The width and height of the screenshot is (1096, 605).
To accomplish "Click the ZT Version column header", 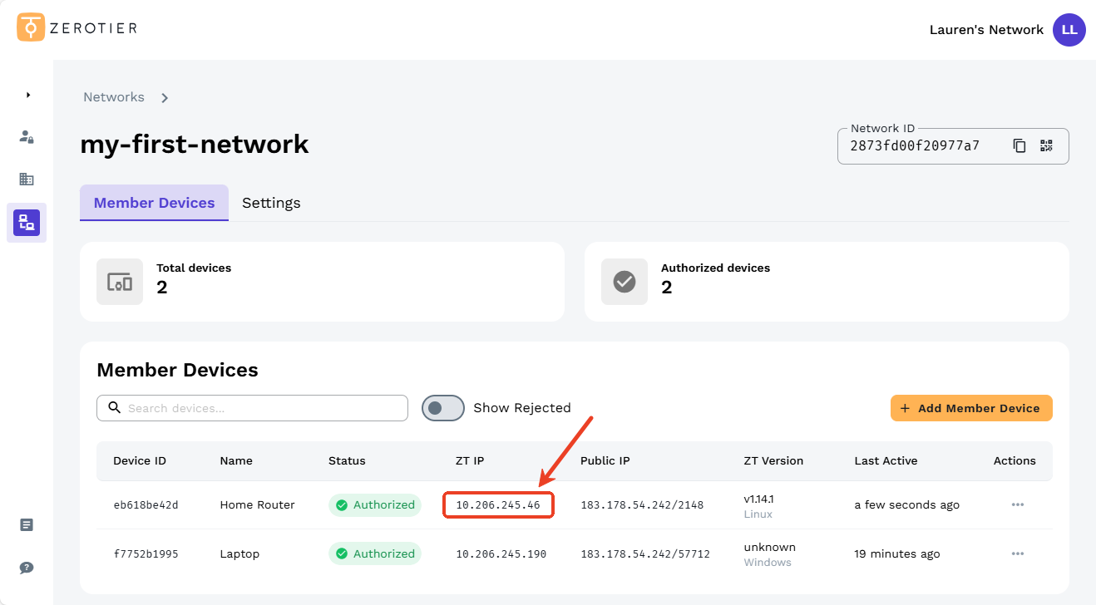I will click(773, 460).
